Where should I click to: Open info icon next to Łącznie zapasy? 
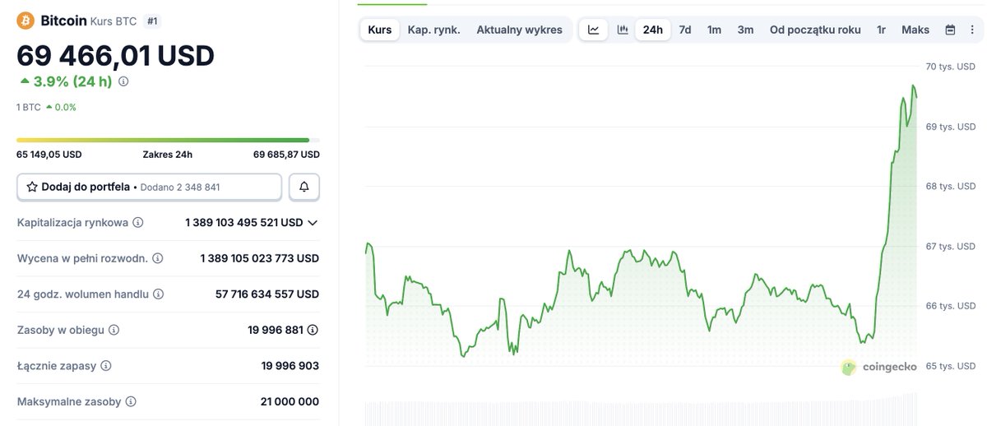(106, 366)
